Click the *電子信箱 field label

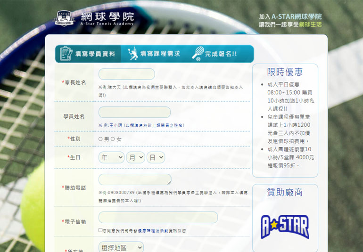74,222
